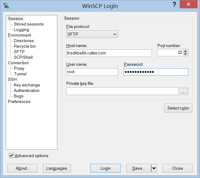Image resolution: width=200 pixels, height=178 pixels.
Task: Click the WinSCP application icon in title bar
Action: (x=6, y=6)
